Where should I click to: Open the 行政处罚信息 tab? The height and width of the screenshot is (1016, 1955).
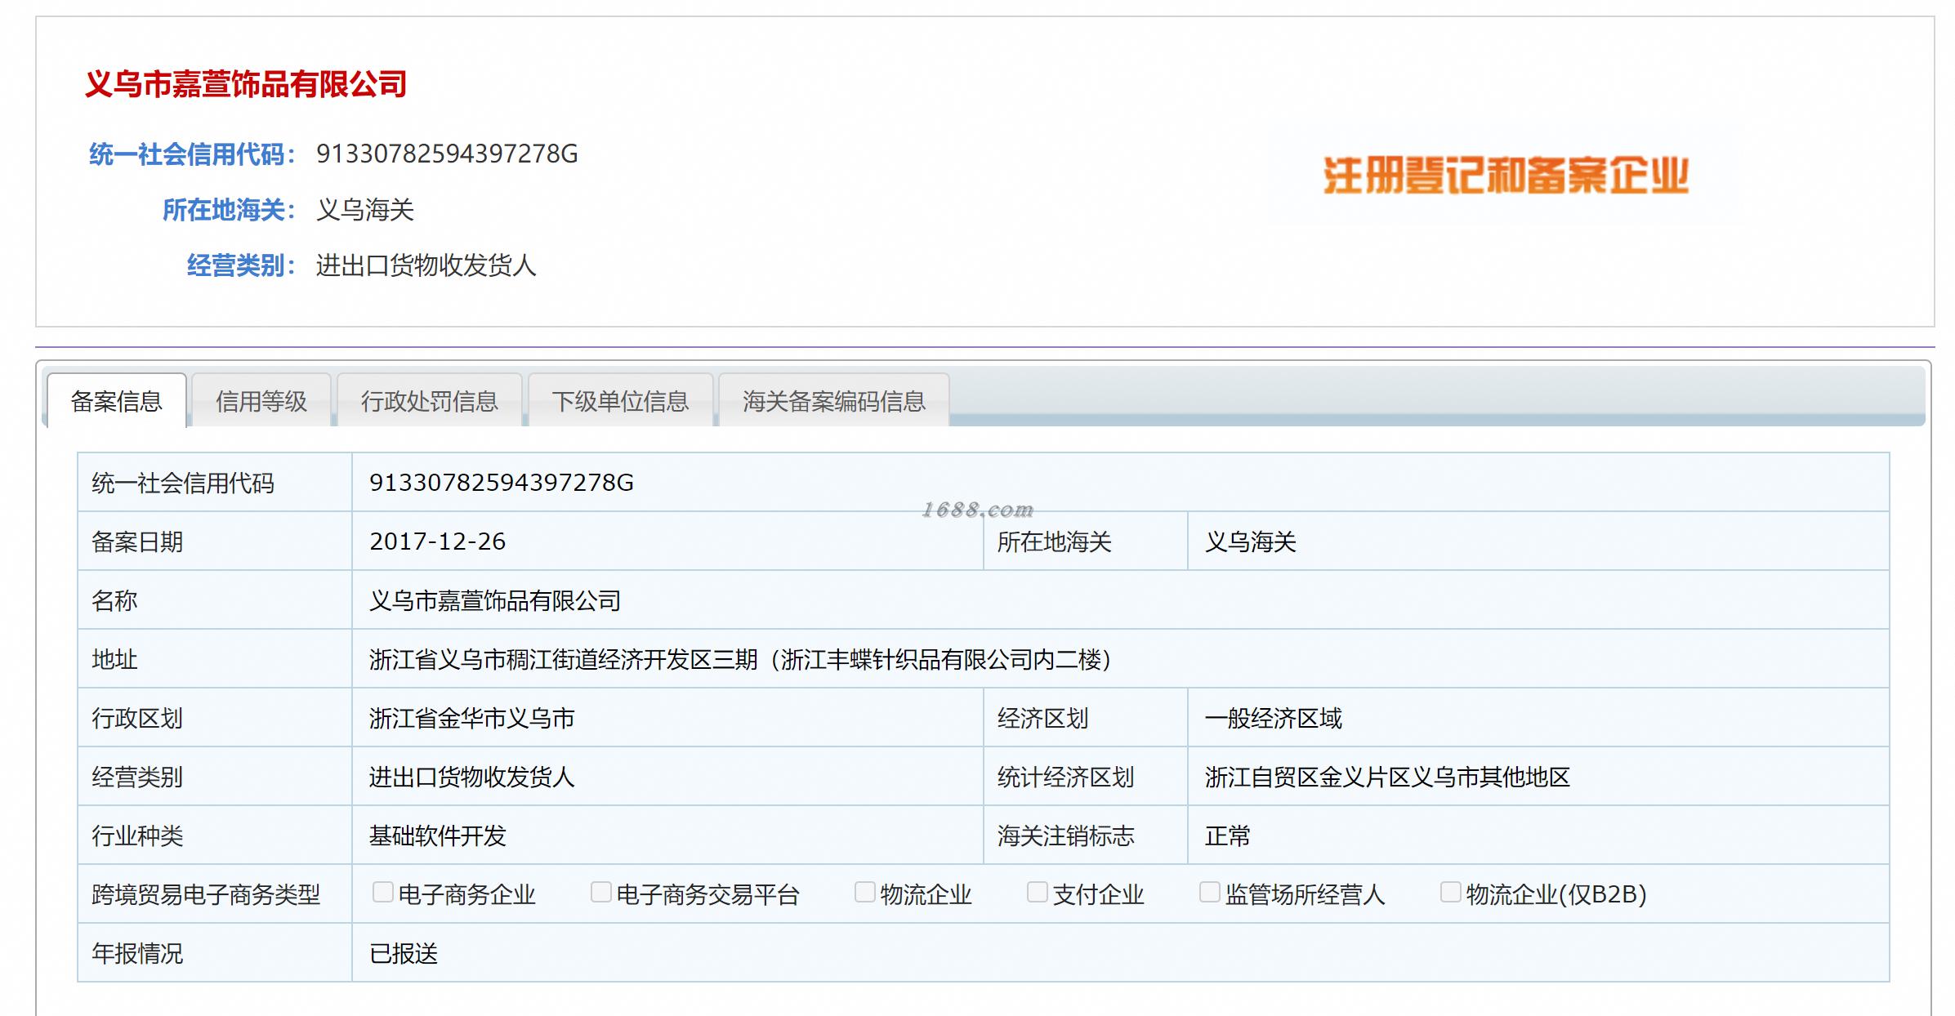coord(430,401)
